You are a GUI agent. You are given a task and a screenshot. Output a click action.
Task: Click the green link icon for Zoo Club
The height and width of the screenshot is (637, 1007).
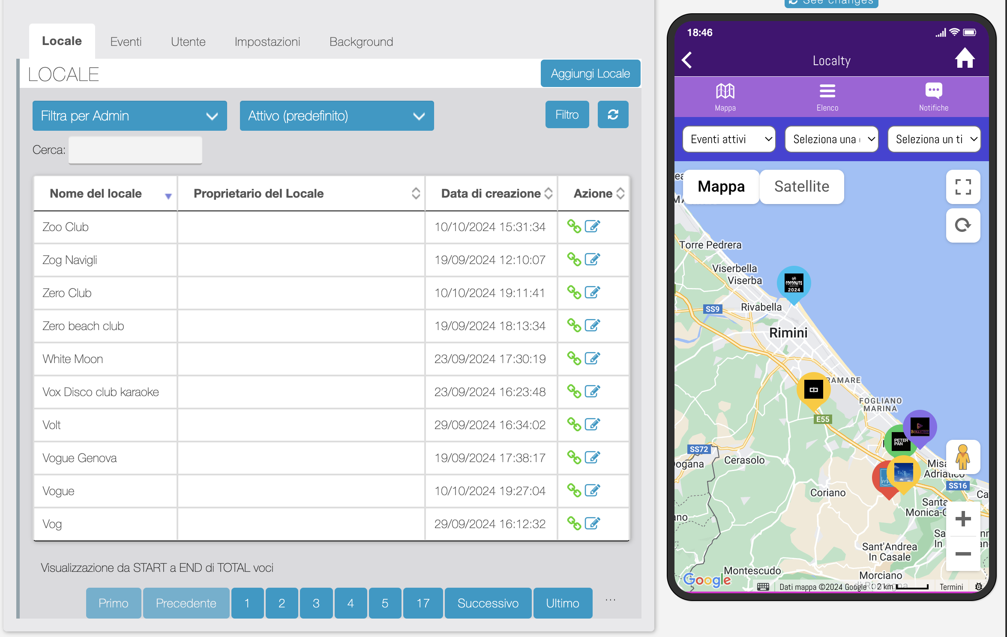coord(574,226)
